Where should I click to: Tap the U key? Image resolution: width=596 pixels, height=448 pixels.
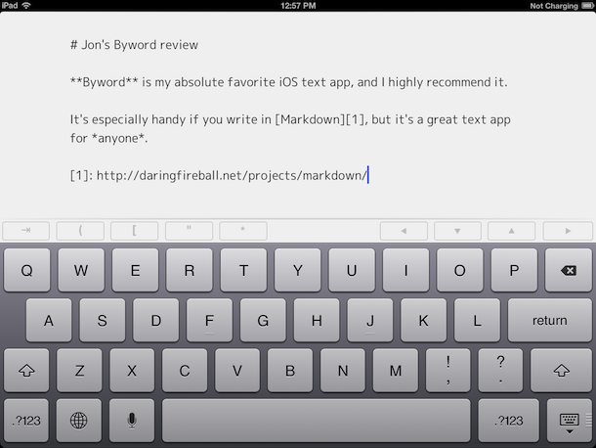(x=352, y=270)
